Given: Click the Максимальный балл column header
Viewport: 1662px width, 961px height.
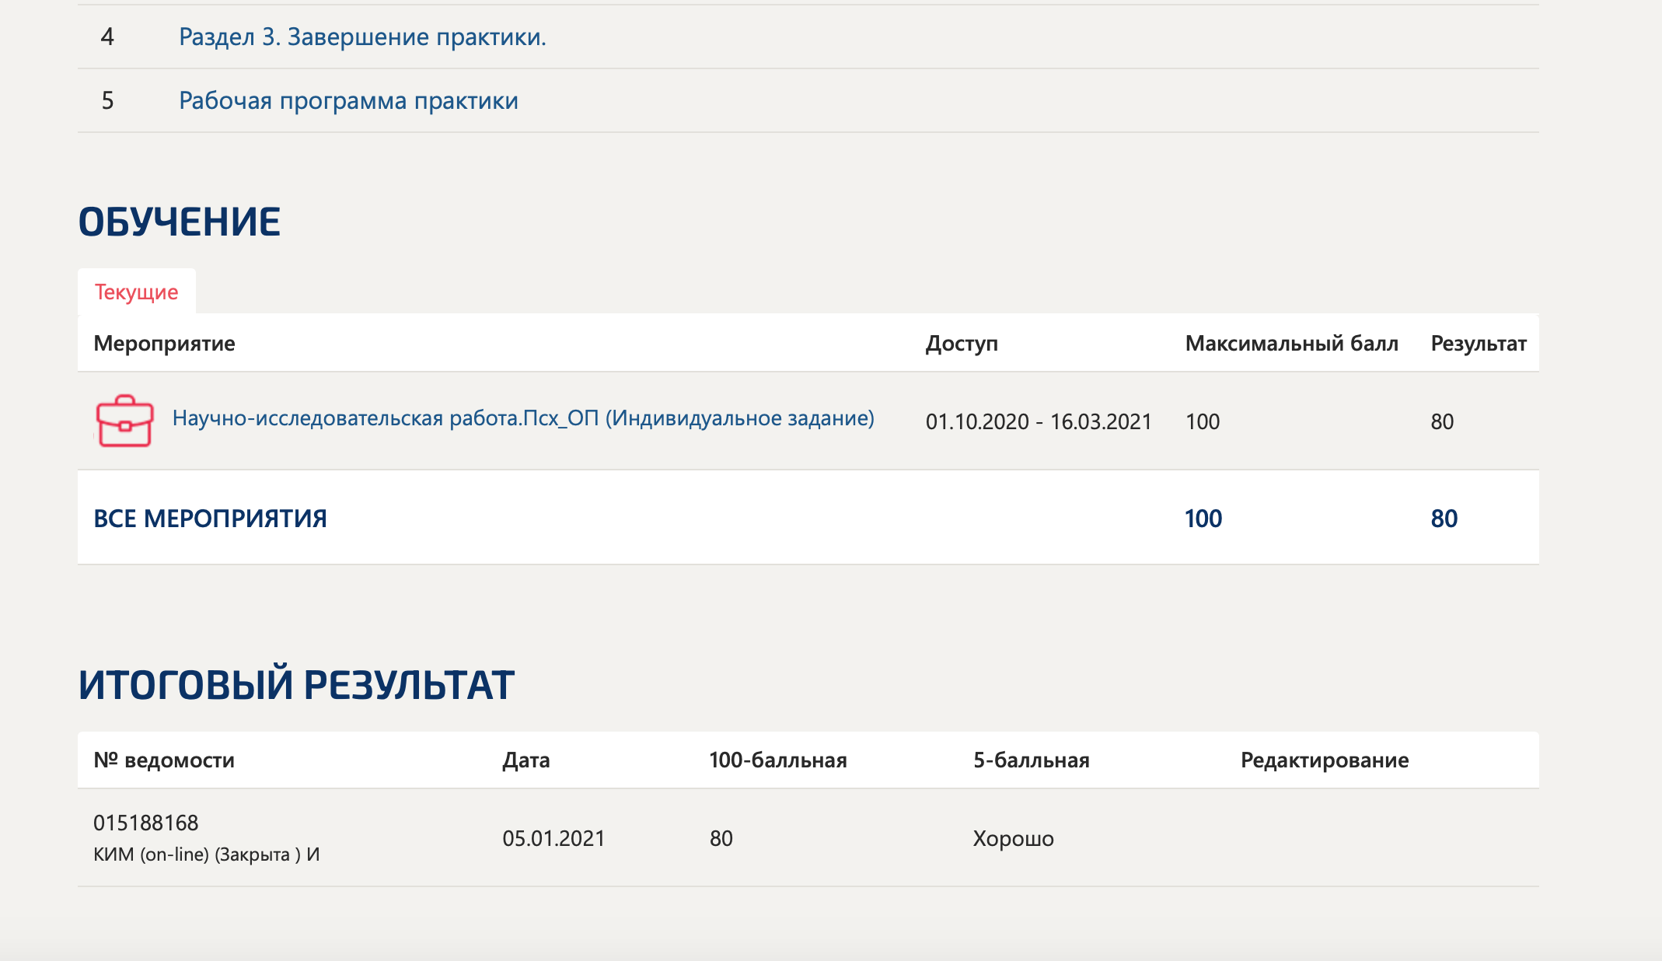Looking at the screenshot, I should (1291, 343).
